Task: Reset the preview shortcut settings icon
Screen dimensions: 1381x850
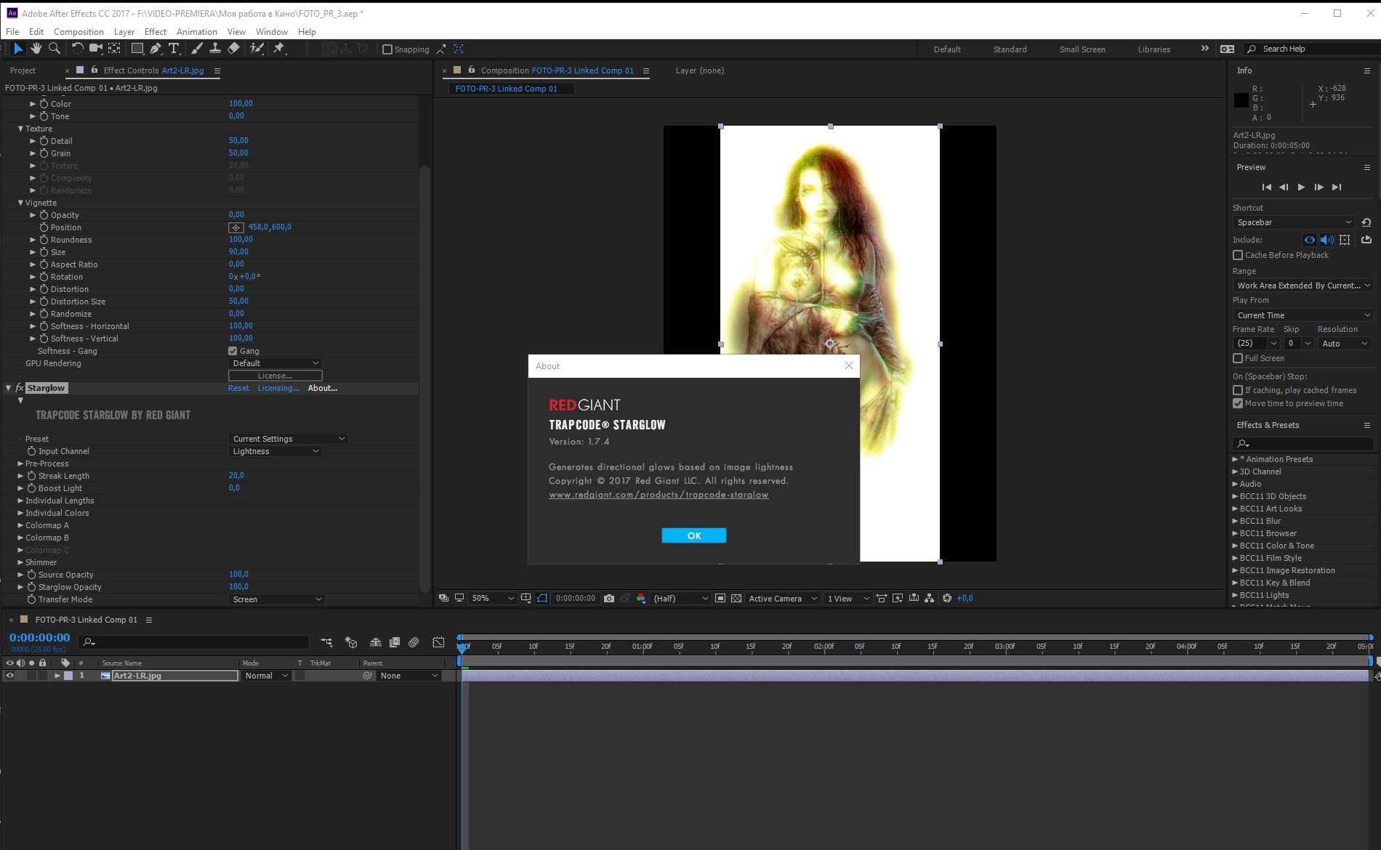Action: point(1366,222)
